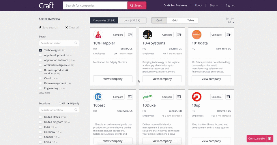Focus the Search for sector field

(x=59, y=43)
